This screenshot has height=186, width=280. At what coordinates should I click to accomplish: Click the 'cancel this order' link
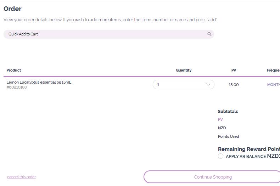click(22, 177)
